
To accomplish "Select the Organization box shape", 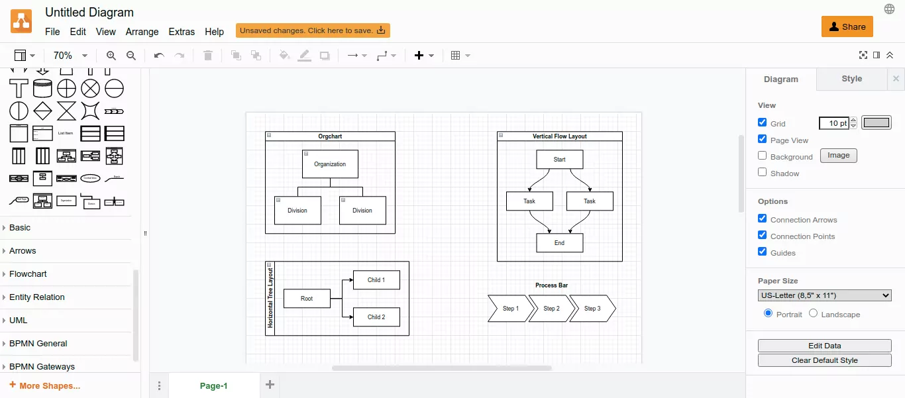I will coord(66,201).
